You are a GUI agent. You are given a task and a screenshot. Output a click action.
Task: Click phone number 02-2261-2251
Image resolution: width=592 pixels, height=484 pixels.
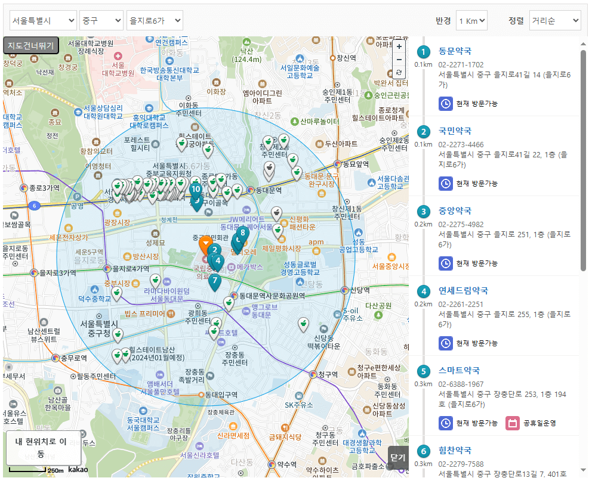(x=461, y=305)
